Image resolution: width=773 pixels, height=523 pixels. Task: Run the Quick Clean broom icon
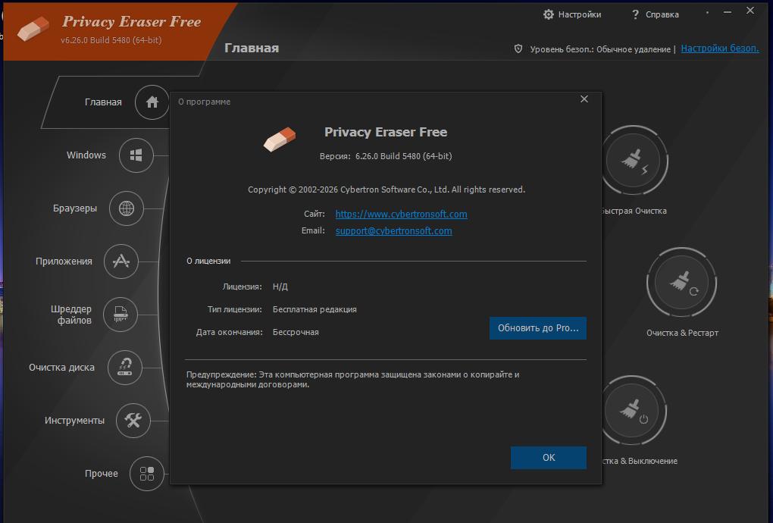tap(635, 161)
